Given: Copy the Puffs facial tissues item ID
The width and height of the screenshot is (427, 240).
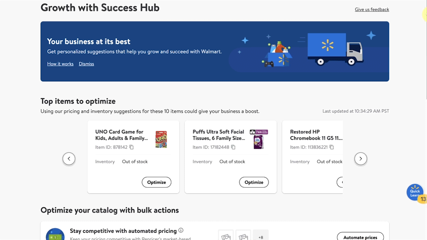Looking at the screenshot, I should (233, 147).
